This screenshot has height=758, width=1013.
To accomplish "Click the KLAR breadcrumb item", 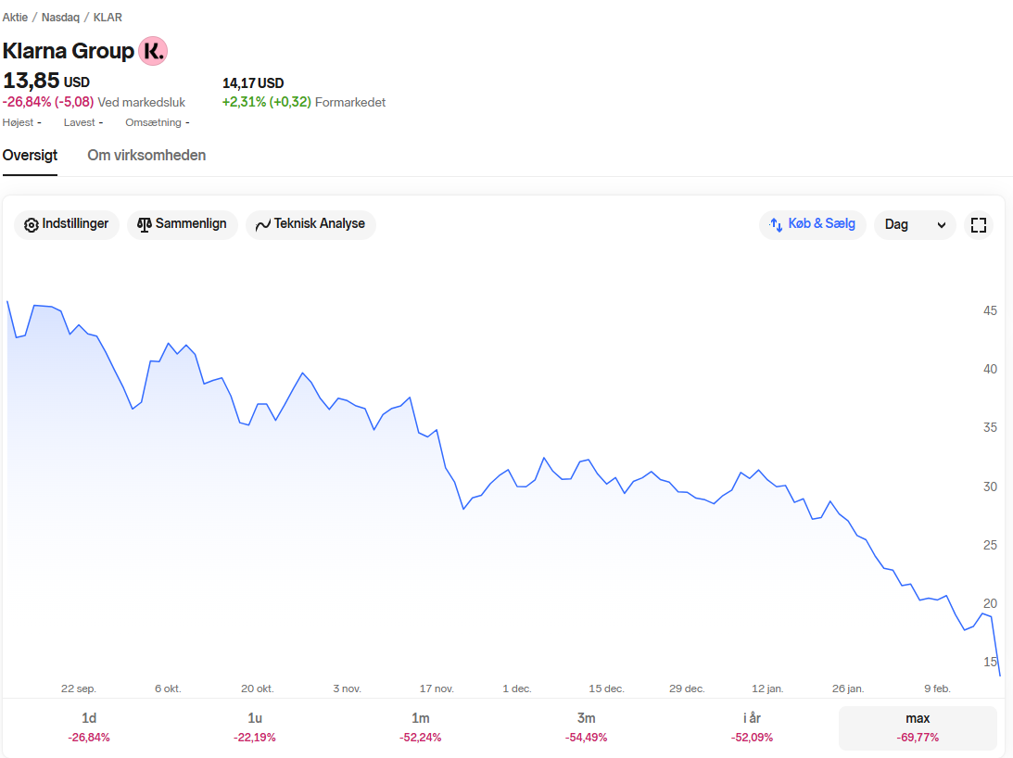I will pyautogui.click(x=108, y=18).
